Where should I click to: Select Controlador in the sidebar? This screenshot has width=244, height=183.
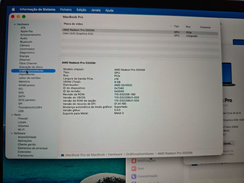[x=27, y=49]
